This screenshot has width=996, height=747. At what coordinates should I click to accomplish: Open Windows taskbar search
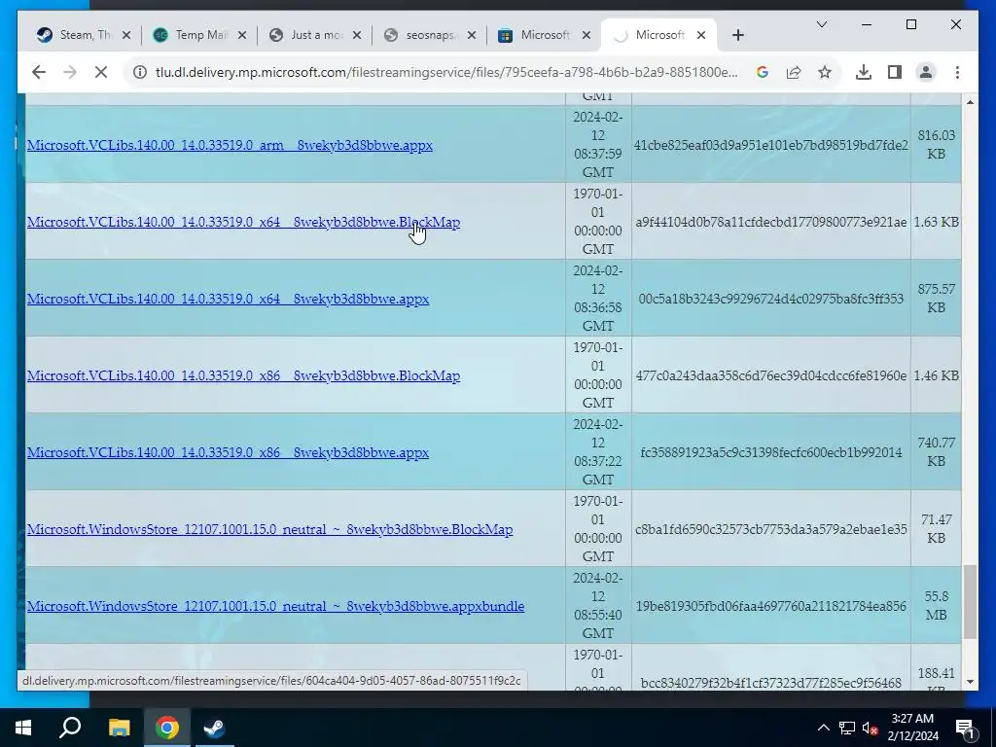tap(70, 728)
